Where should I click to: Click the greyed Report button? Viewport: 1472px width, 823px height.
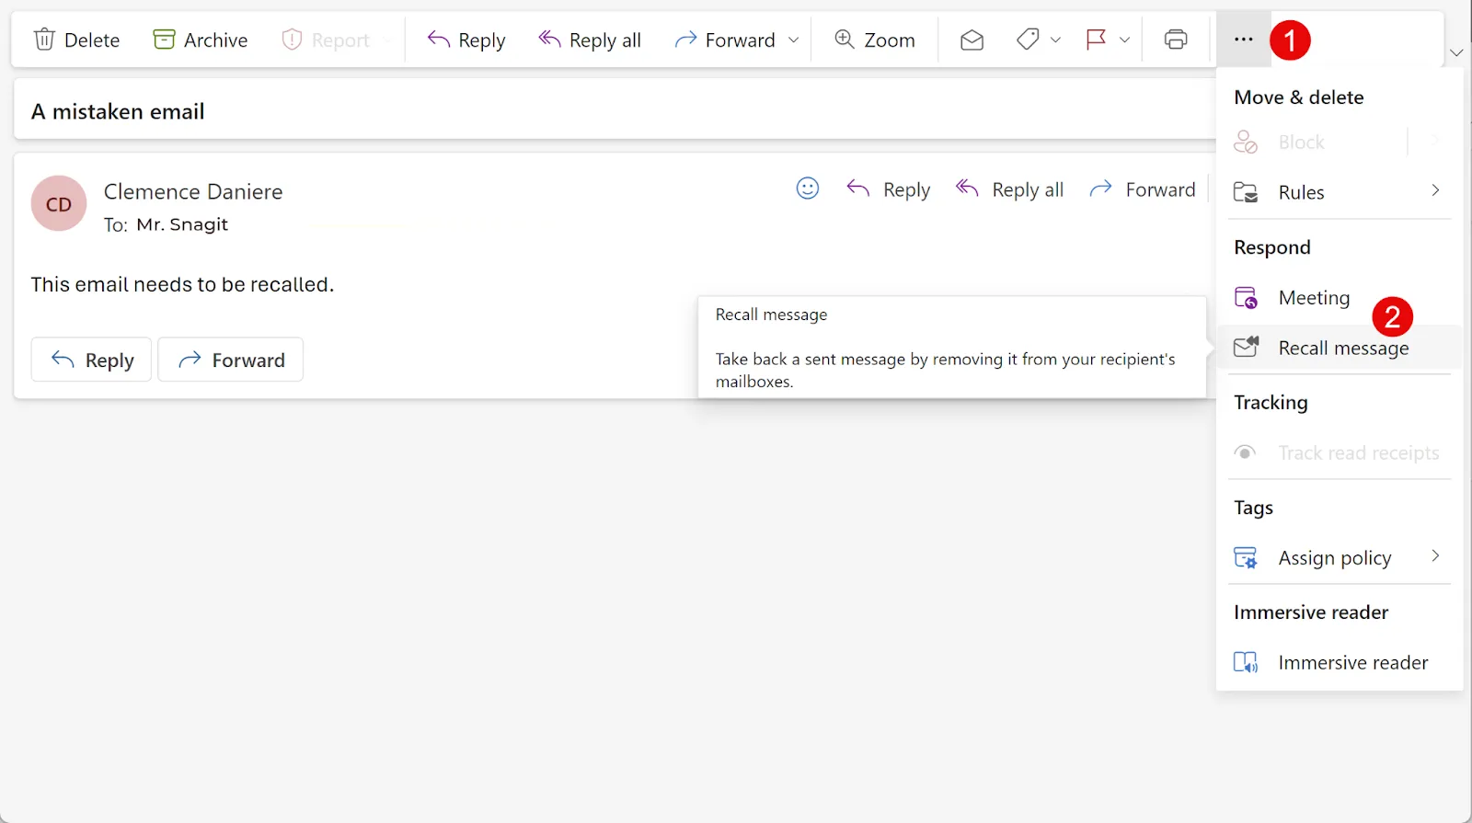click(x=327, y=40)
